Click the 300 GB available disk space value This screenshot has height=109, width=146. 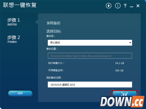point(119,70)
